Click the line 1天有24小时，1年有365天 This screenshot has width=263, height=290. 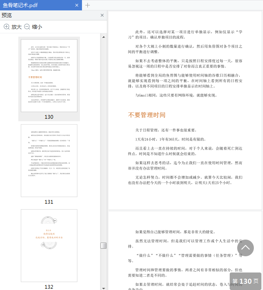coord(171,139)
